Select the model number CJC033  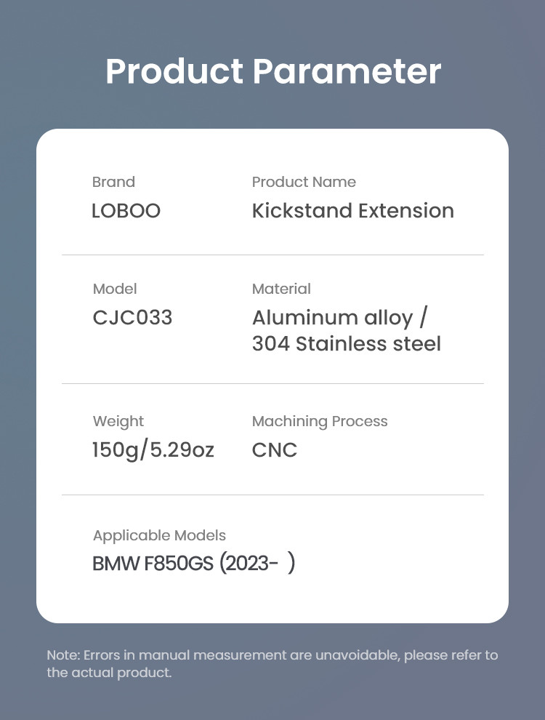point(132,318)
